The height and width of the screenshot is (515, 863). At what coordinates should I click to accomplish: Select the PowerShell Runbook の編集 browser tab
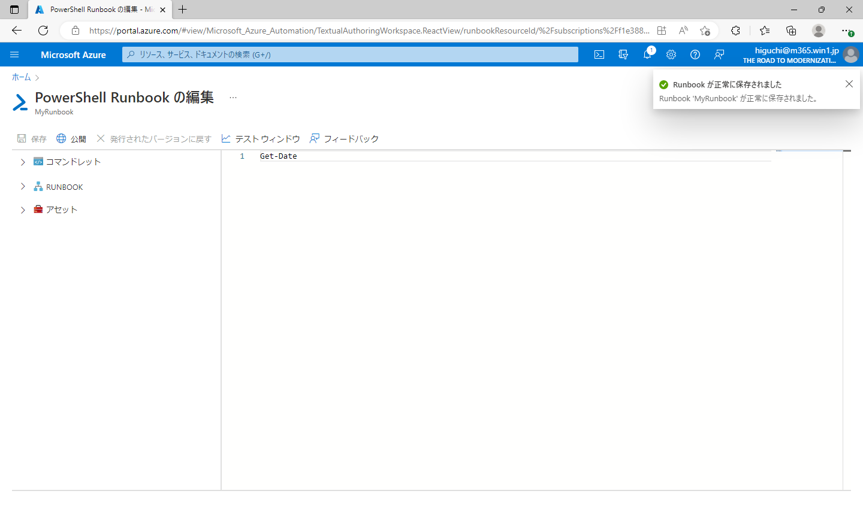pos(100,10)
